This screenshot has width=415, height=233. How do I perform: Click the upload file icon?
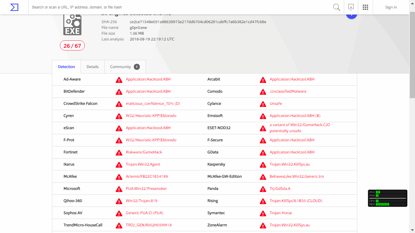(351, 7)
